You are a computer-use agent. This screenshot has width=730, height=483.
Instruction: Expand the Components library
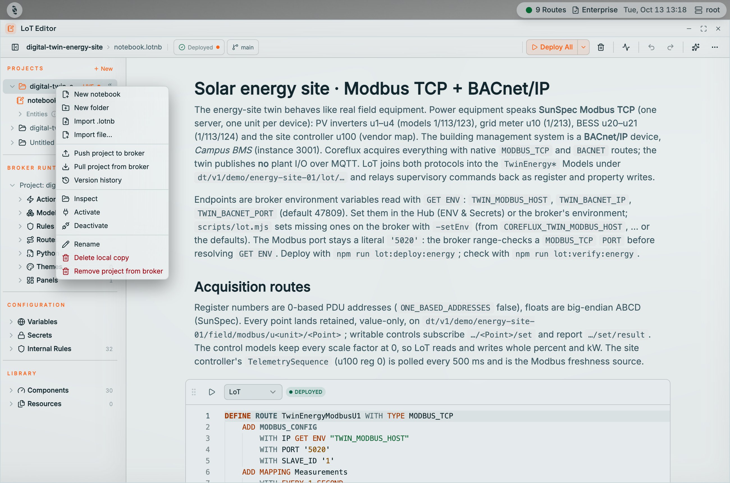[x=11, y=390]
